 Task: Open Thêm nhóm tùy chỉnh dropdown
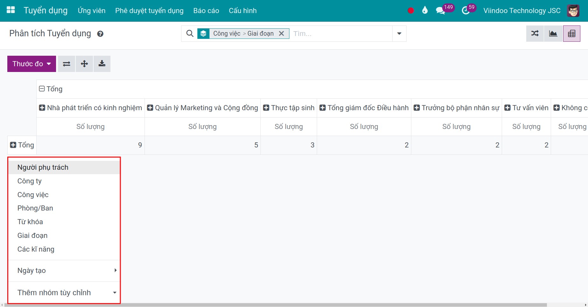[x=64, y=293]
